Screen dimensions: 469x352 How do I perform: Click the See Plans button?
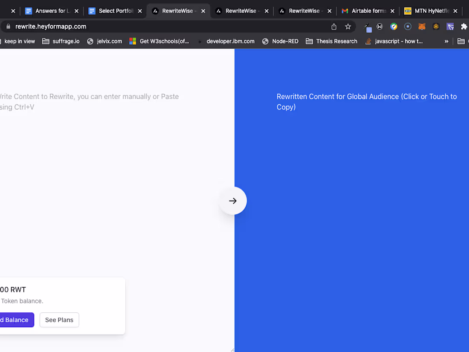(x=59, y=320)
